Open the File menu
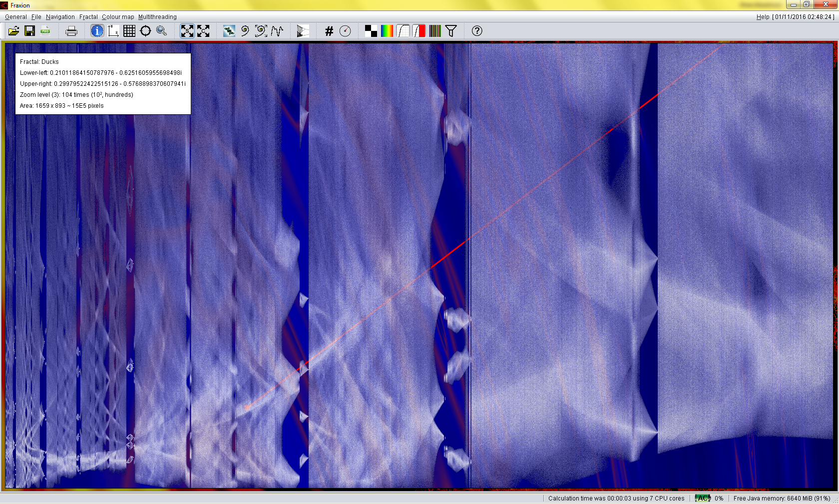This screenshot has width=839, height=504. pyautogui.click(x=36, y=17)
